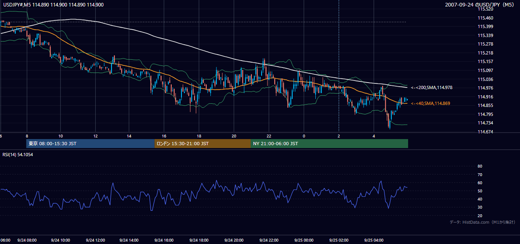Click the bottom date label 9/24 18:00
The width and height of the screenshot is (520, 244).
[x=200, y=240]
